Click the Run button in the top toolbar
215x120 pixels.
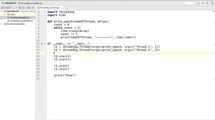coord(199,3)
